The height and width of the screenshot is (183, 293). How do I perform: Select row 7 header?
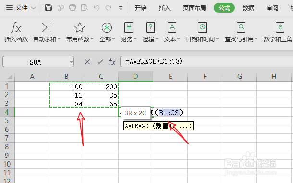point(7,138)
